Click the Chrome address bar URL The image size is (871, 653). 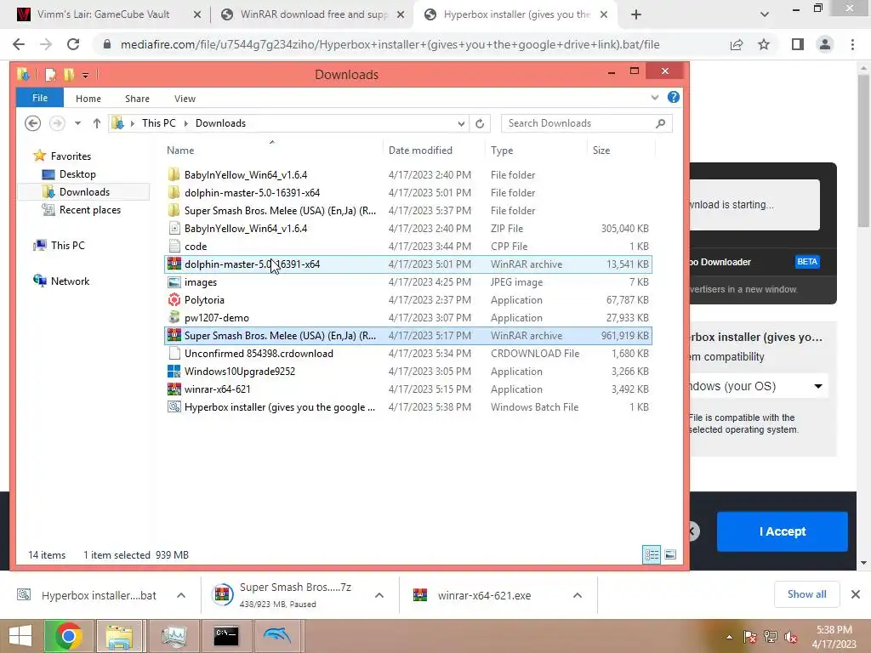[x=390, y=44]
